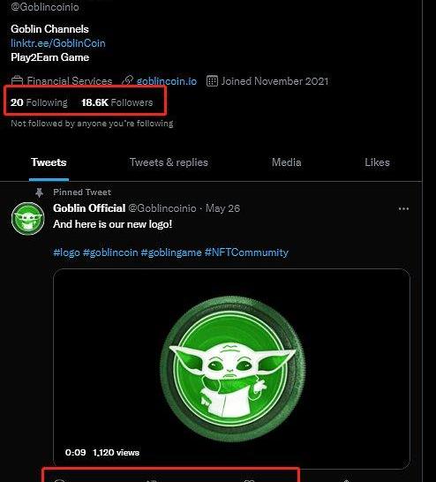Viewport: 436px width, 482px height.
Task: Click the #logo hashtag
Action: [x=66, y=252]
